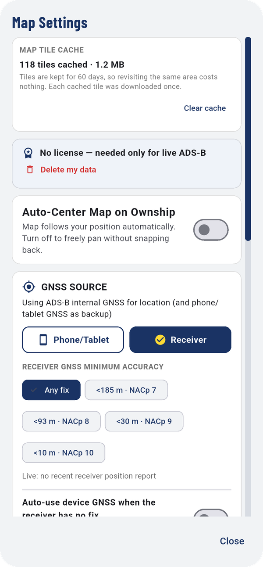Toggle auto-use device GNSS switch
This screenshot has width=263, height=567.
(211, 513)
